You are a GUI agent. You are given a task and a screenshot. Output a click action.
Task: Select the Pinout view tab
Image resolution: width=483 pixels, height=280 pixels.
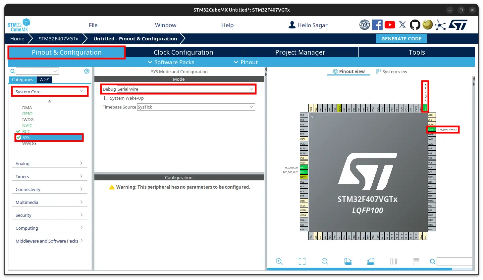[x=349, y=71]
